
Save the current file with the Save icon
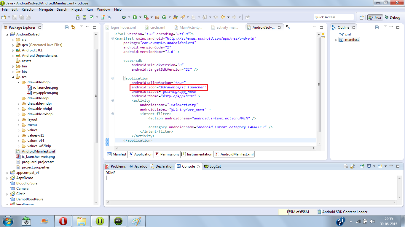[15, 17]
